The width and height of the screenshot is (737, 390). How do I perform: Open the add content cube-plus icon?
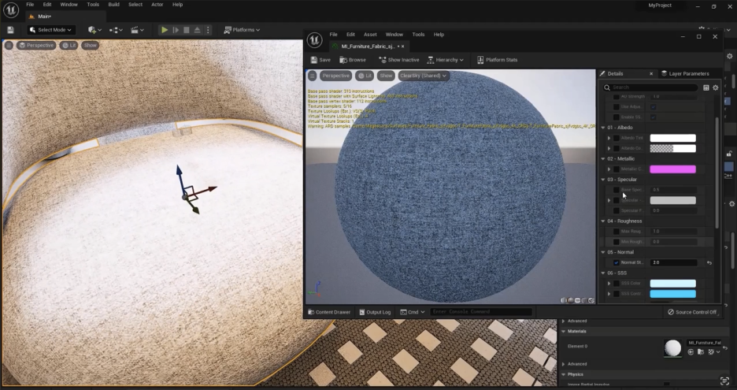93,30
